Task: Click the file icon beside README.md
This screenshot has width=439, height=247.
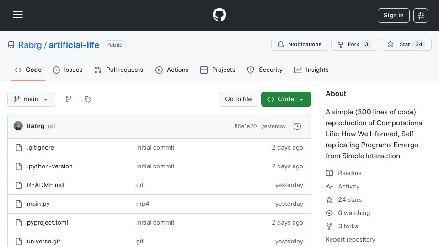Action: click(19, 185)
